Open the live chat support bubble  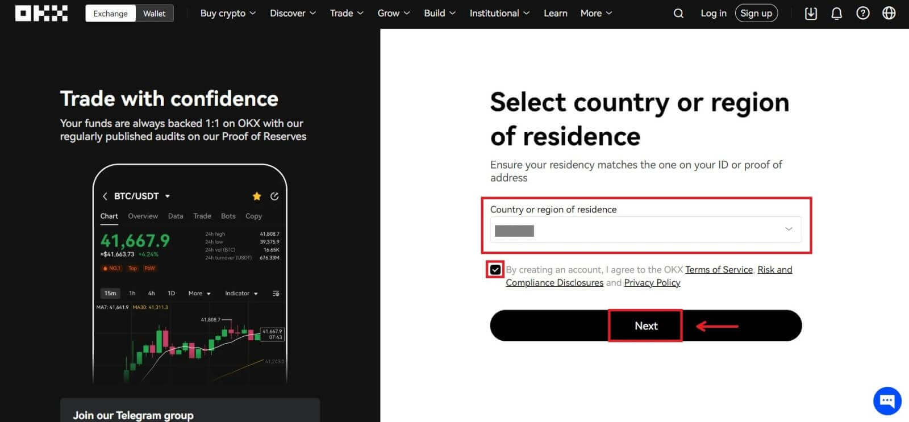887,401
